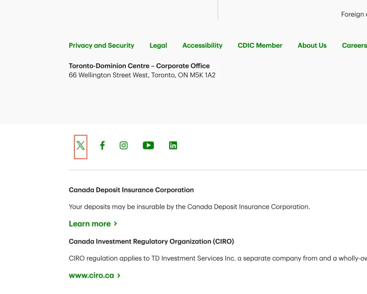
Task: Open the www.ciro.ca link
Action: (95, 275)
